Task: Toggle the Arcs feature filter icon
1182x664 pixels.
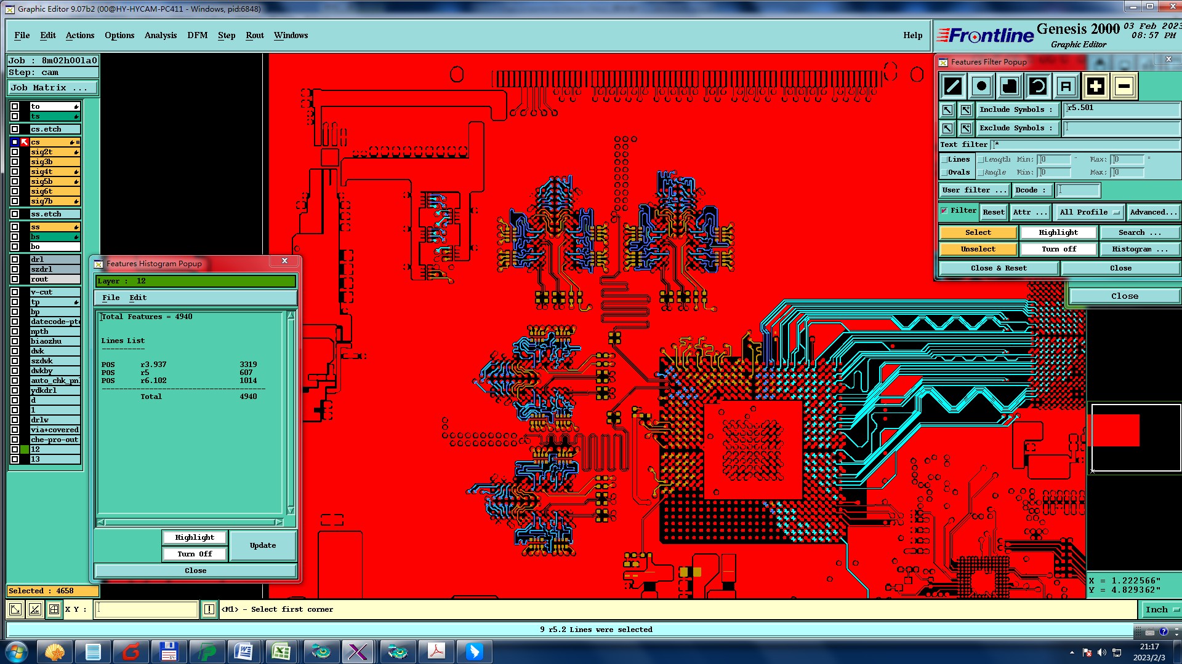Action: pyautogui.click(x=1038, y=86)
